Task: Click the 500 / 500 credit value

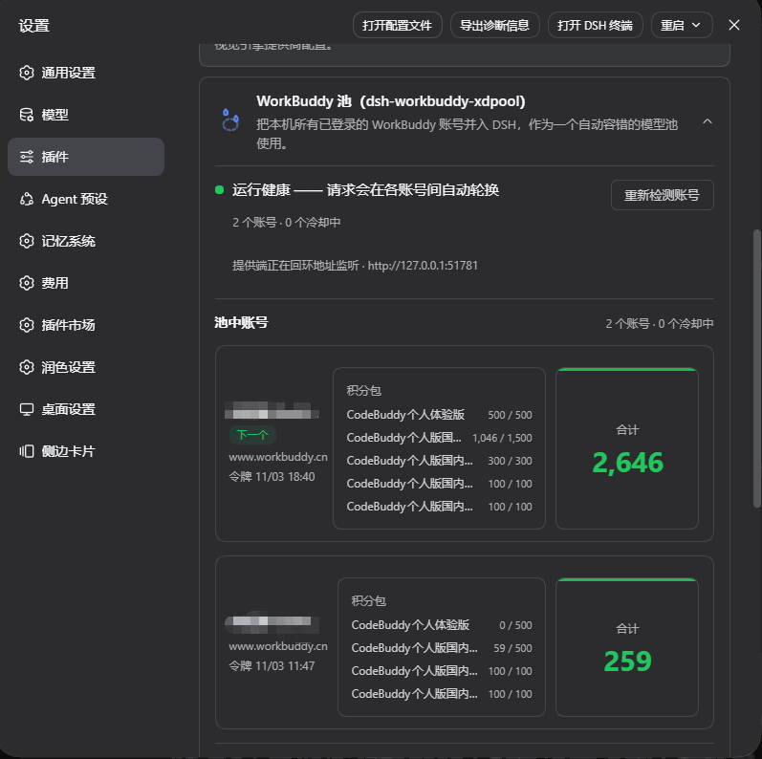Action: tap(510, 415)
